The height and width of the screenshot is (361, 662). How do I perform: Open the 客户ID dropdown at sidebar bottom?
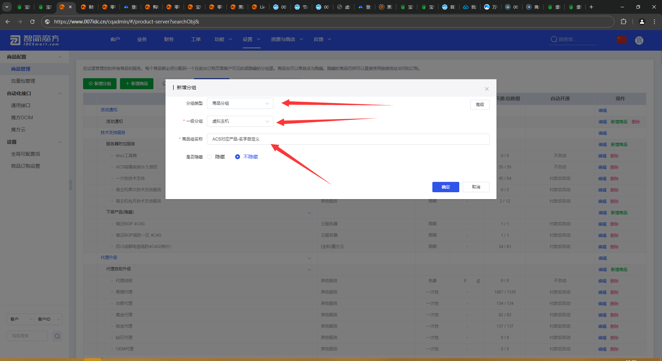(x=48, y=319)
